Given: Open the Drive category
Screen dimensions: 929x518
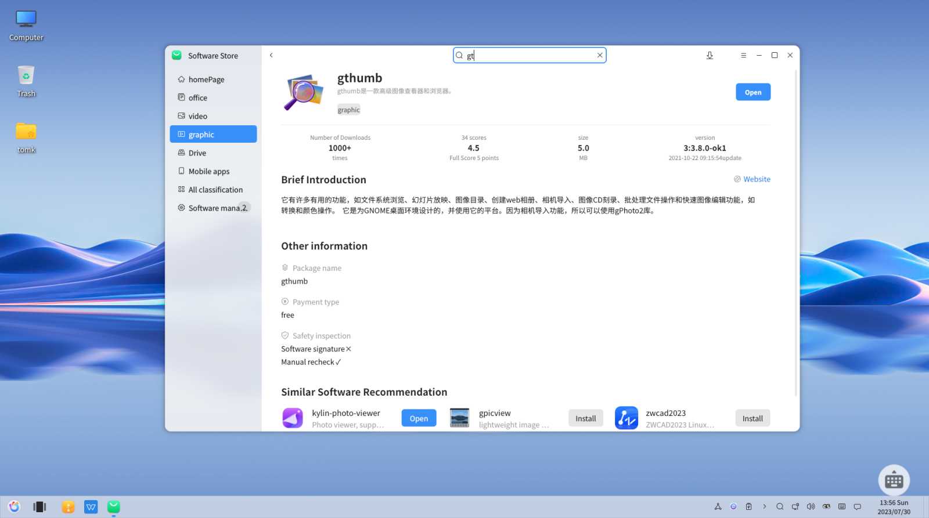Looking at the screenshot, I should [x=213, y=153].
